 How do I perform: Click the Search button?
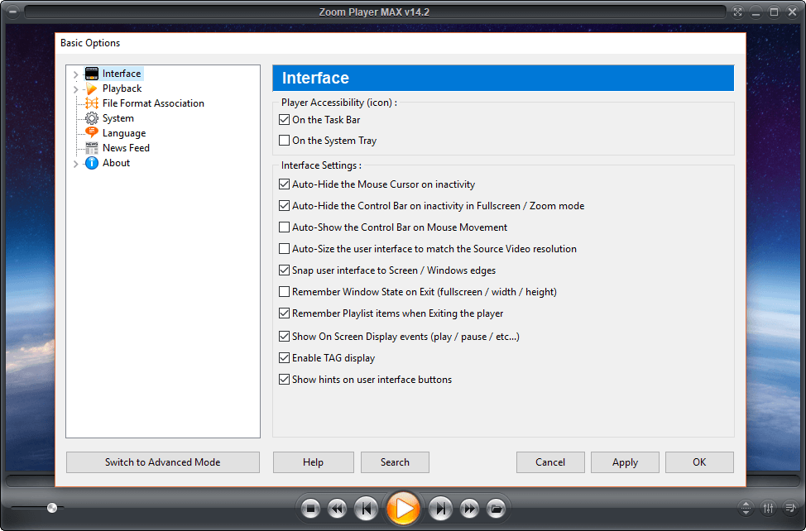[395, 462]
